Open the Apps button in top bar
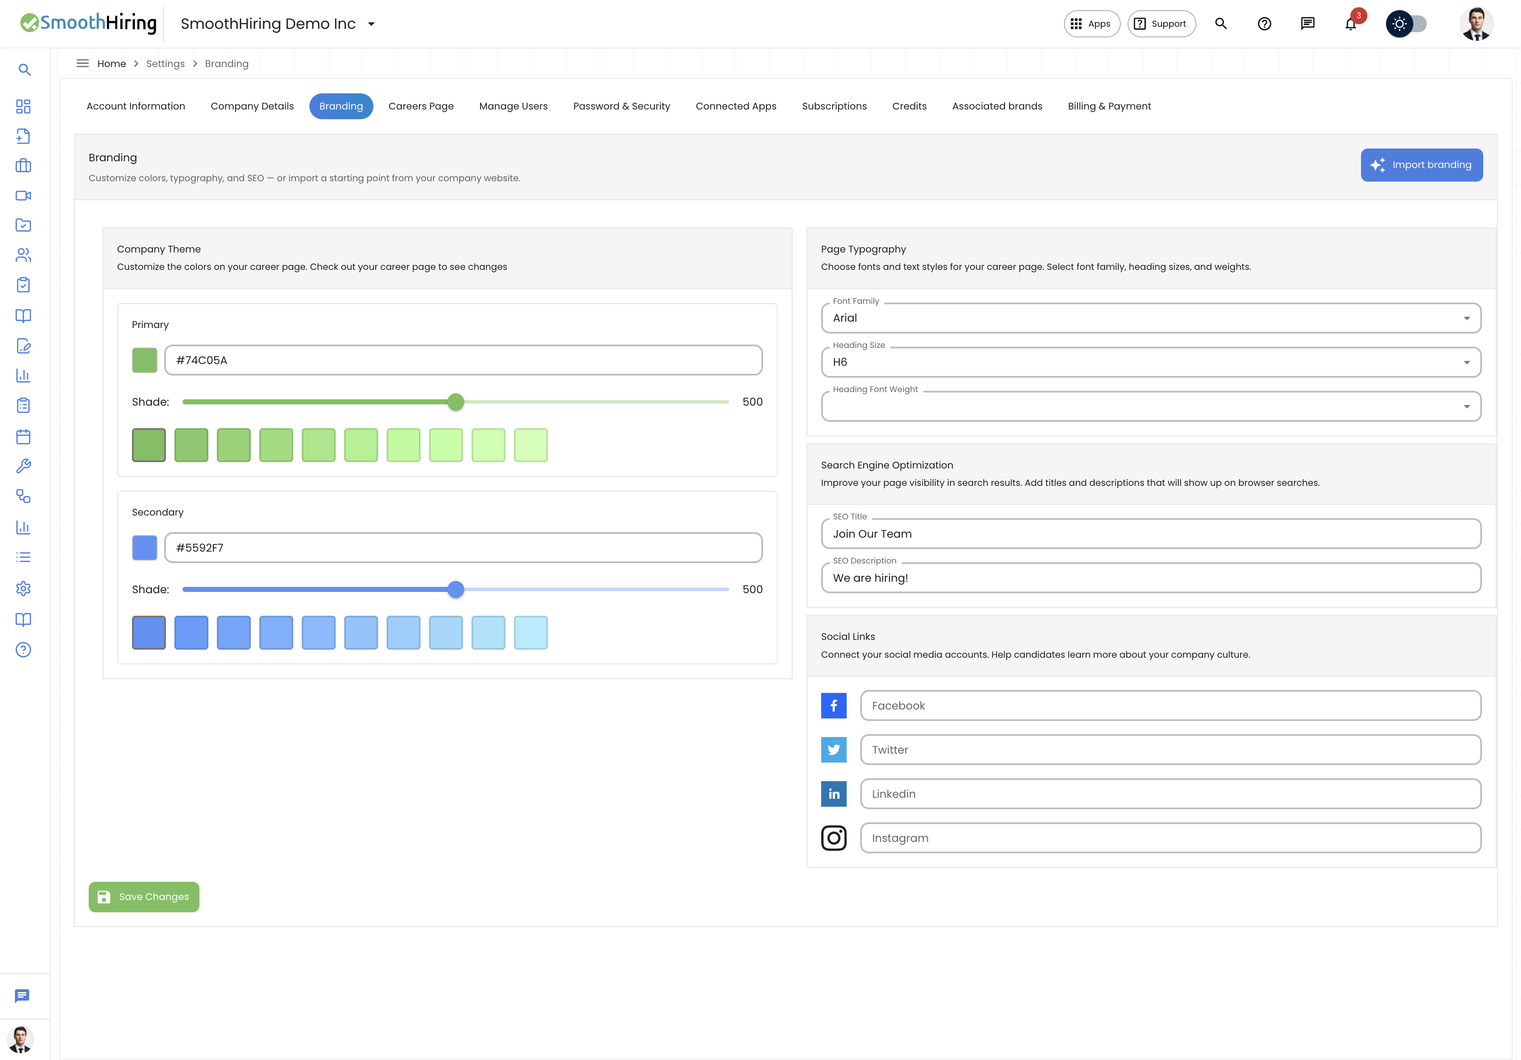This screenshot has height=1060, width=1521. [1092, 24]
